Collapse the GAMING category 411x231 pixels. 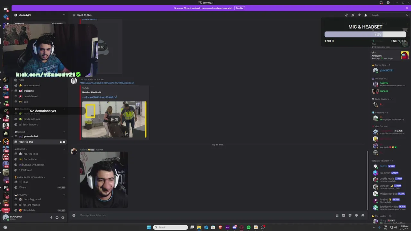pos(21,149)
